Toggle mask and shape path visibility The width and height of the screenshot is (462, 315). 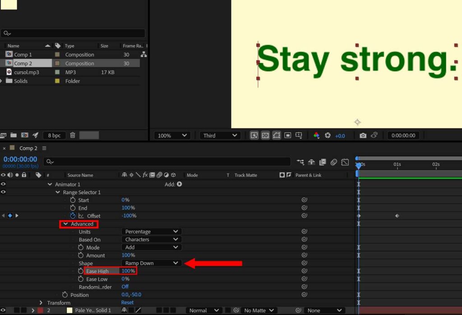click(277, 136)
